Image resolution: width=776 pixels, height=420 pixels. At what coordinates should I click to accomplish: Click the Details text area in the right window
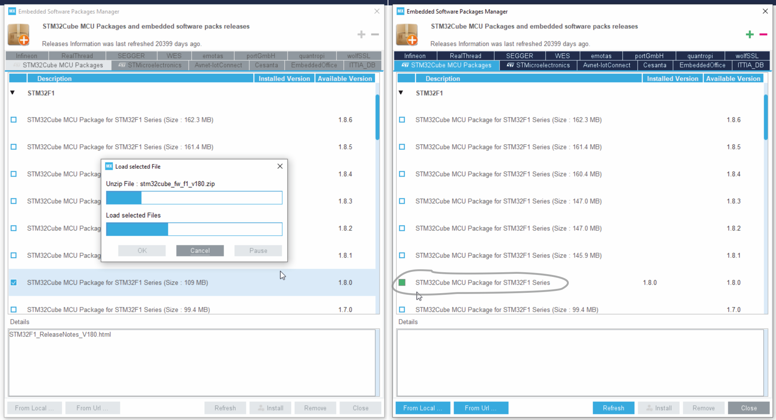(580, 363)
